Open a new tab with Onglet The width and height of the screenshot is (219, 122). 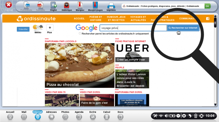(53, 6)
